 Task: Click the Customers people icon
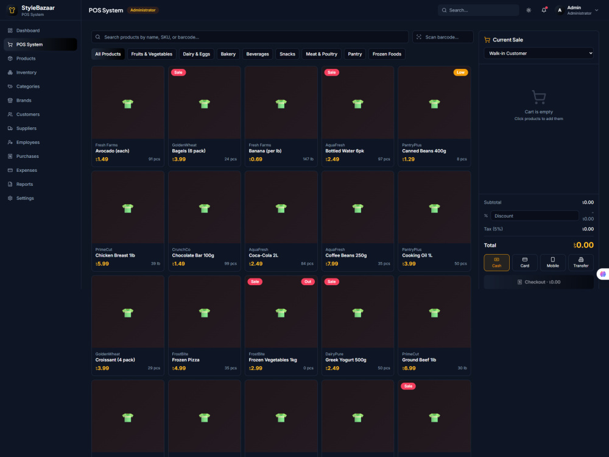pyautogui.click(x=10, y=115)
